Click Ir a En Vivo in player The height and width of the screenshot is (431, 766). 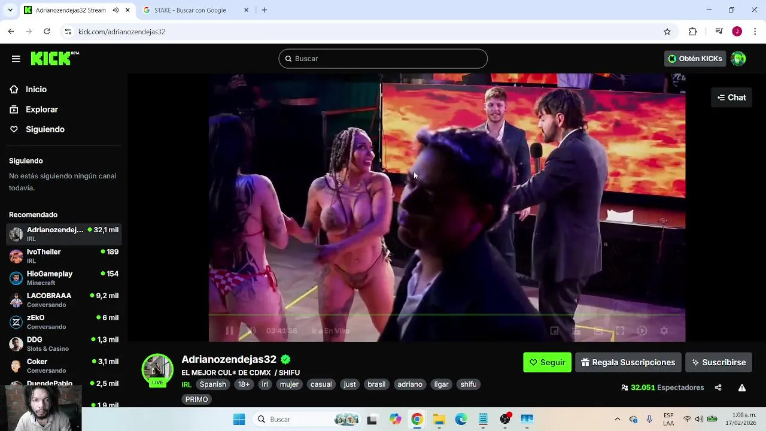click(330, 330)
